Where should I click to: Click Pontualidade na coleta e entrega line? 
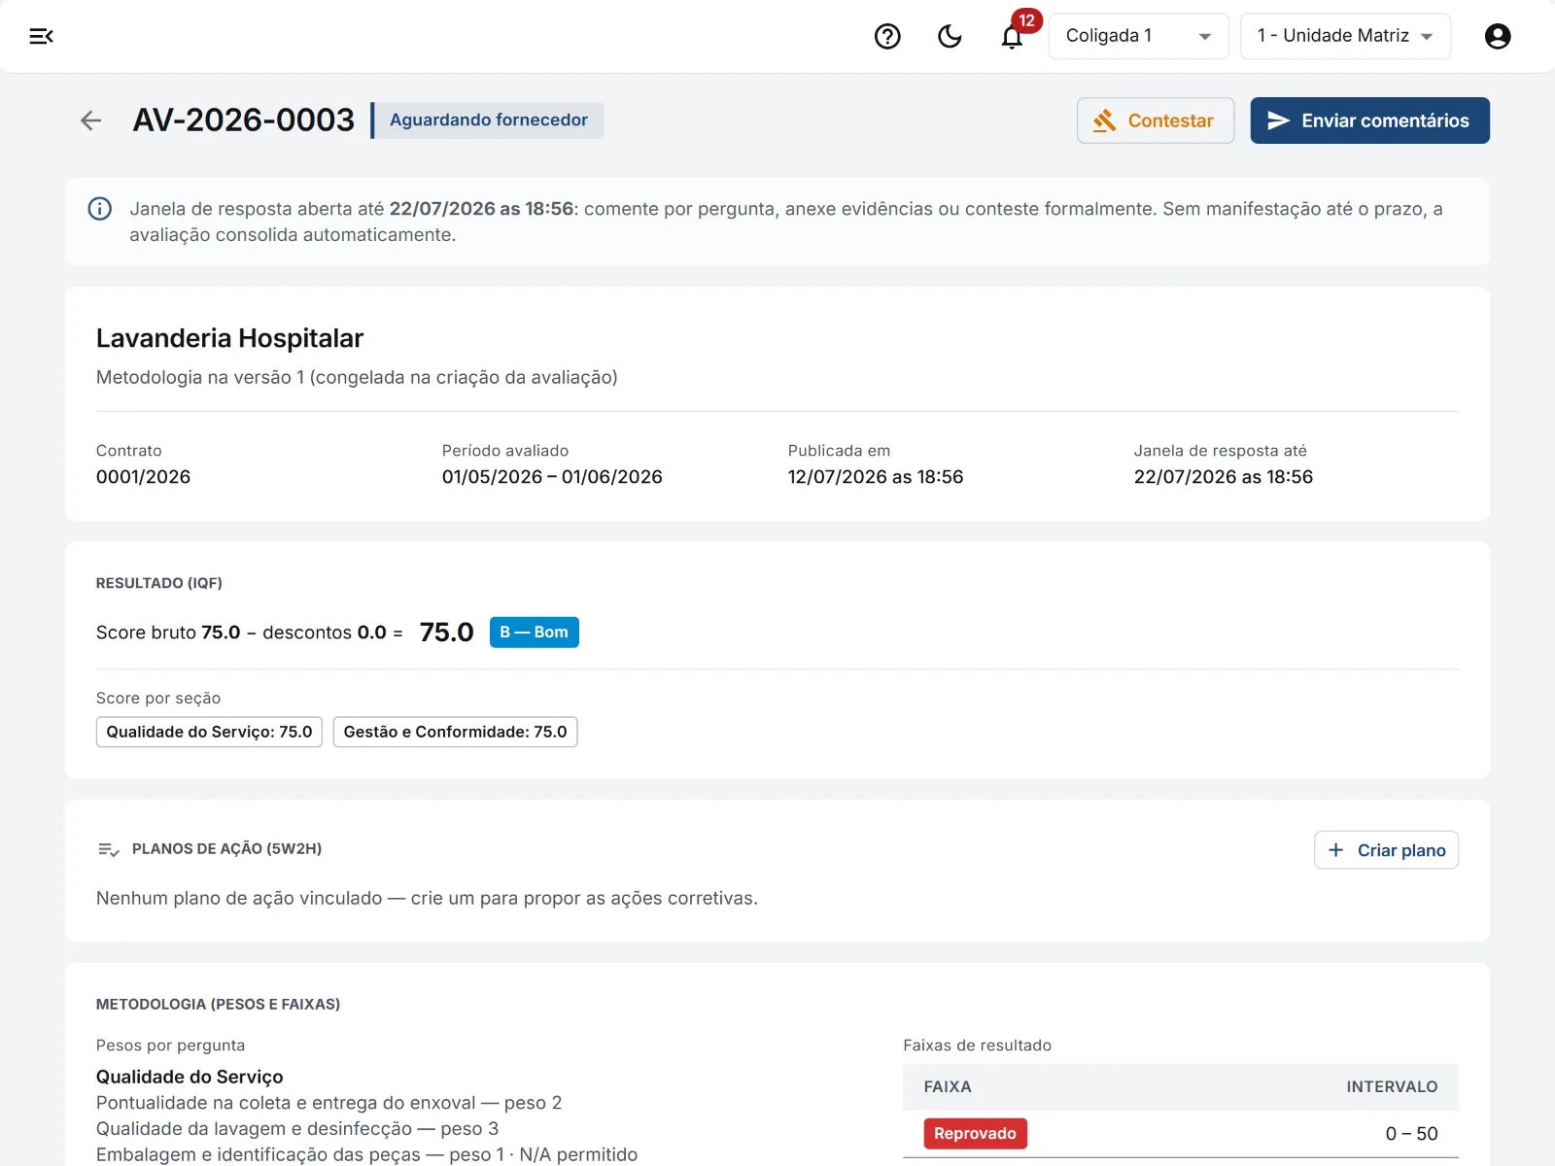point(328,1103)
